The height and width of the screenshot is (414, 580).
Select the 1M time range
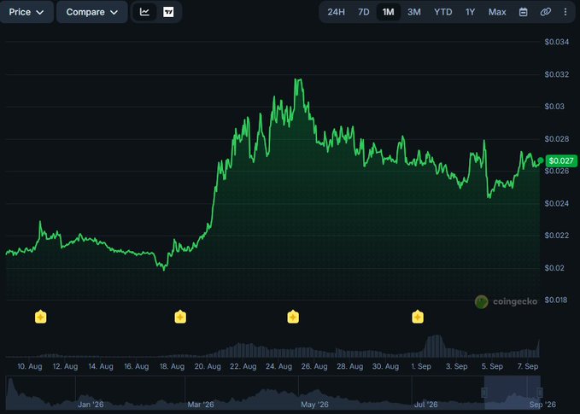[388, 12]
